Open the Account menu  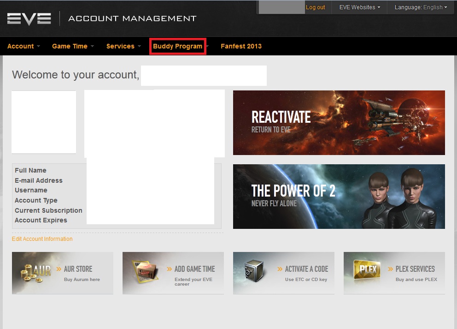pyautogui.click(x=20, y=46)
